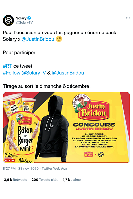The image size is (133, 199).
Task: Click the Twitter Web App source link
Action: coord(54,169)
